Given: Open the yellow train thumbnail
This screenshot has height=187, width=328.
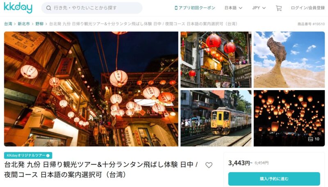Looking at the screenshot, I should click(216, 118).
